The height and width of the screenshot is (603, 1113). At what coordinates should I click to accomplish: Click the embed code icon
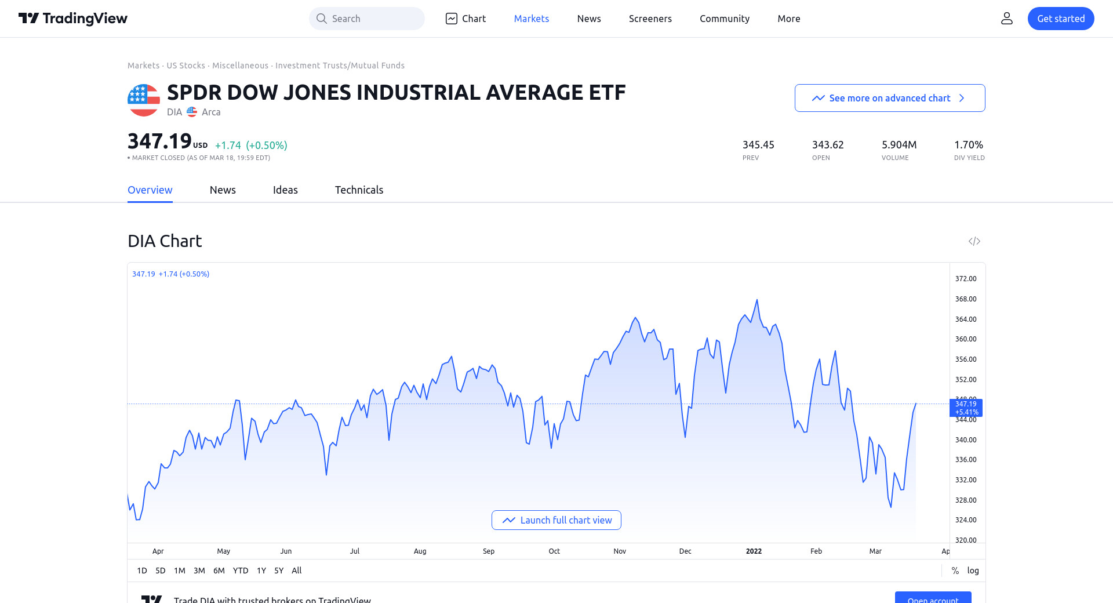[974, 241]
